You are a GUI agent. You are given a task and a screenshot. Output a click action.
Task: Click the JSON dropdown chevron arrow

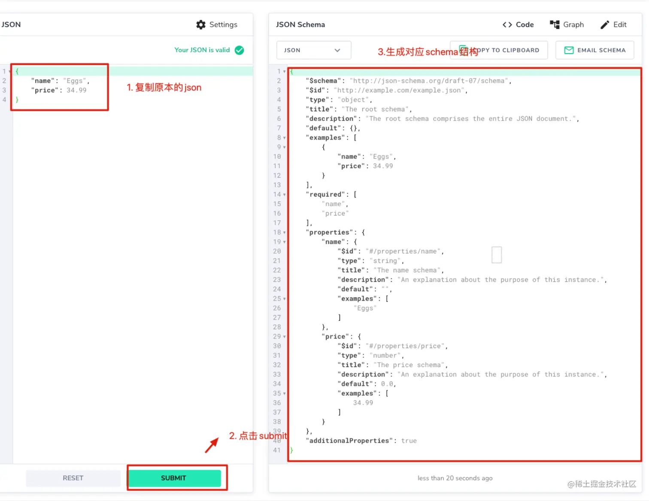[337, 50]
